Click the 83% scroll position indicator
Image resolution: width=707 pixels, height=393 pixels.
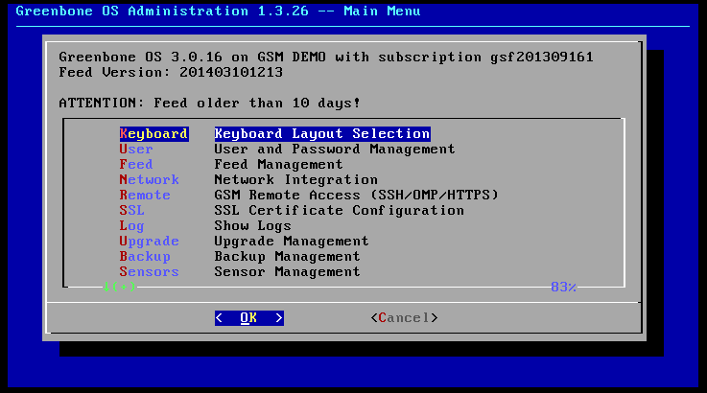(x=564, y=287)
